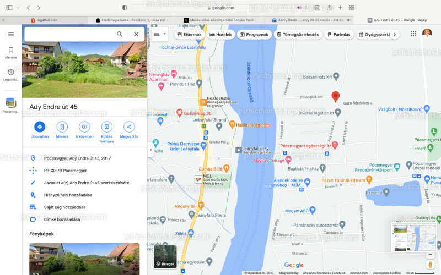Click Prima Élelmiszer üzlet Leányfalu label
The width and height of the screenshot is (441, 275).
point(184,146)
